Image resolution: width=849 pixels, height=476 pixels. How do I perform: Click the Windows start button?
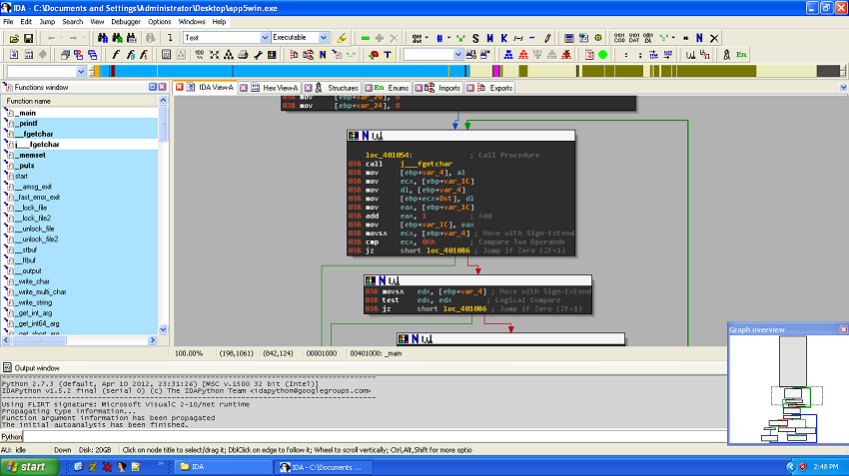tap(30, 467)
